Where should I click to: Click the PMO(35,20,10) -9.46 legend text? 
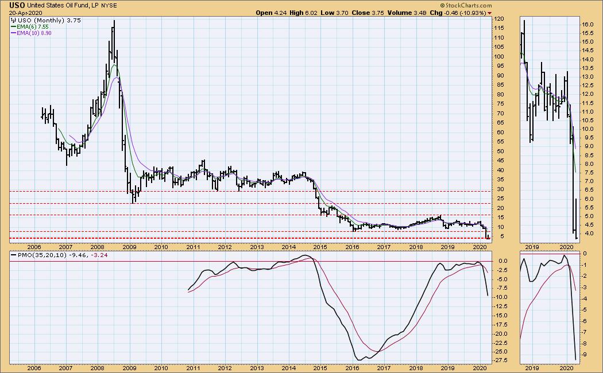[x=53, y=255]
